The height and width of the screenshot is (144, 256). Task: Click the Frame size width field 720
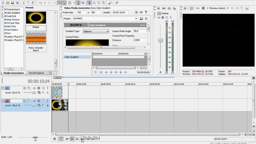point(82,12)
